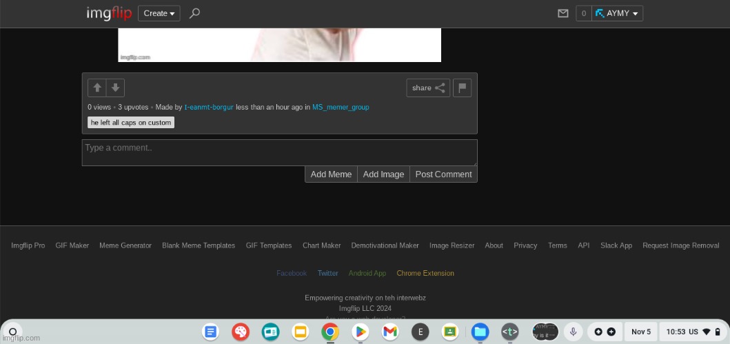
Task: Open the Files app in the shelf
Action: [x=480, y=332]
